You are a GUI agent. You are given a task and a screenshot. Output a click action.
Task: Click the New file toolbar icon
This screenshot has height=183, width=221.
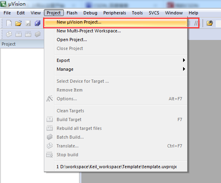(x=9, y=23)
